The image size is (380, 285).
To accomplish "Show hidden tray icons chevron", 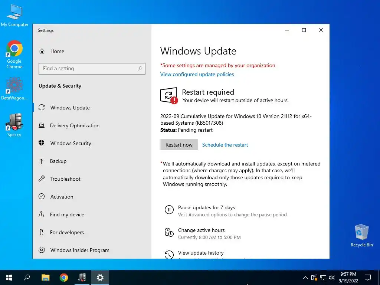I will (x=305, y=278).
